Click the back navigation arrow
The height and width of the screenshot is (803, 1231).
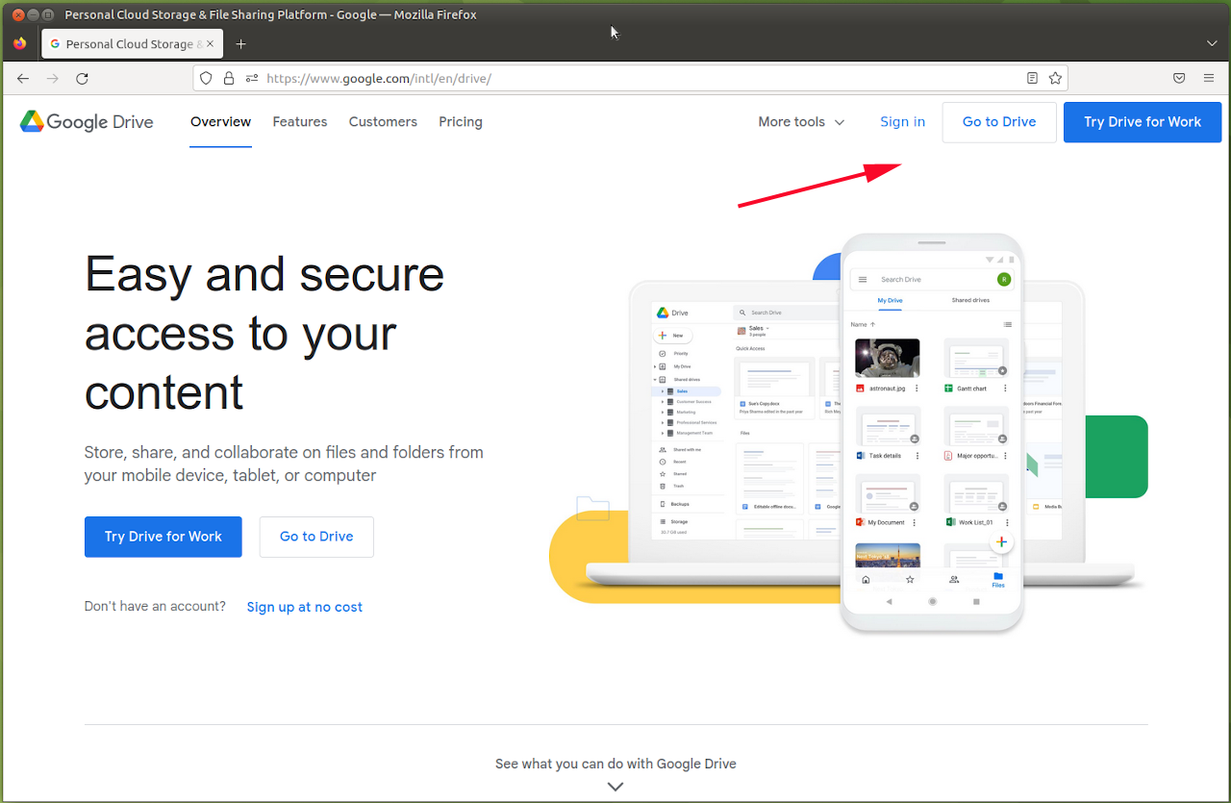[x=23, y=79]
